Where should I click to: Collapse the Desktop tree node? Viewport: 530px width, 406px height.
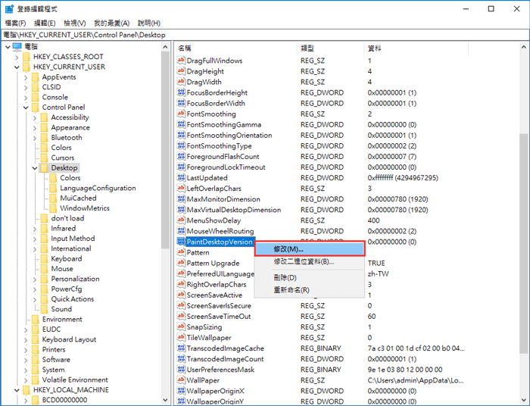tap(35, 168)
